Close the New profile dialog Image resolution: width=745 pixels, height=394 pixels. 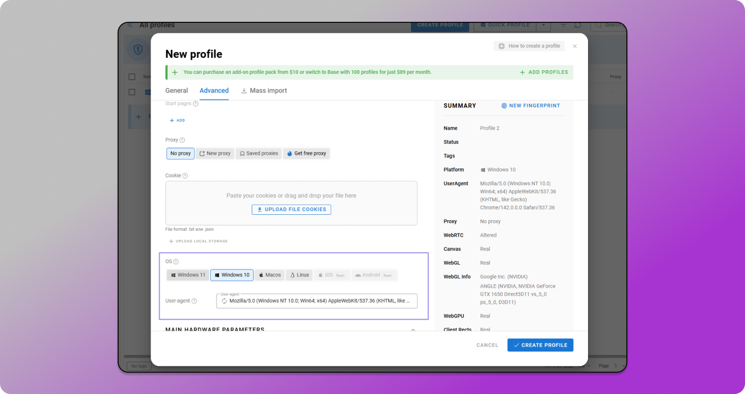[575, 46]
